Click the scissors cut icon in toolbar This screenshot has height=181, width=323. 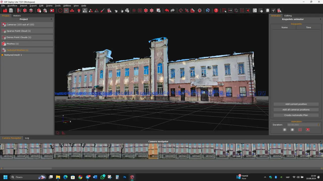[x=273, y=10]
